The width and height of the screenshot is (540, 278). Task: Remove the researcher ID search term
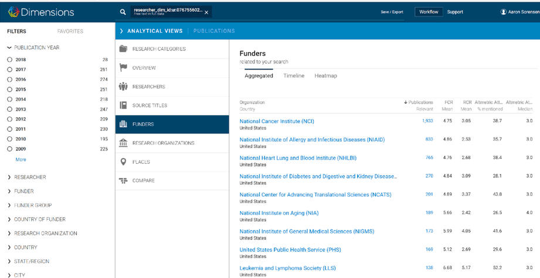[206, 12]
